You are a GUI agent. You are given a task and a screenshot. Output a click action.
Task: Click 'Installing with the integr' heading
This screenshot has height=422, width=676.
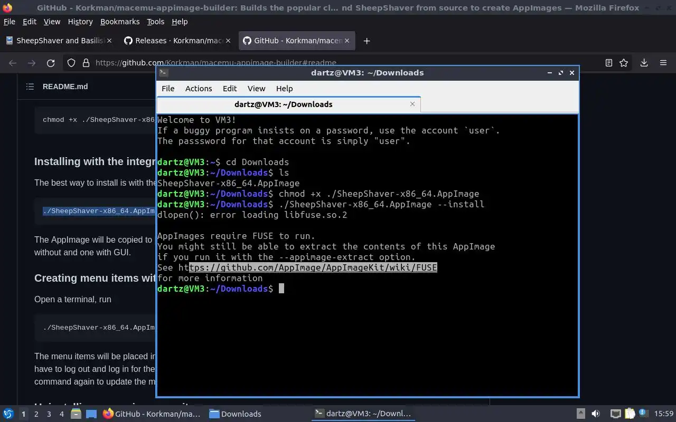point(95,161)
